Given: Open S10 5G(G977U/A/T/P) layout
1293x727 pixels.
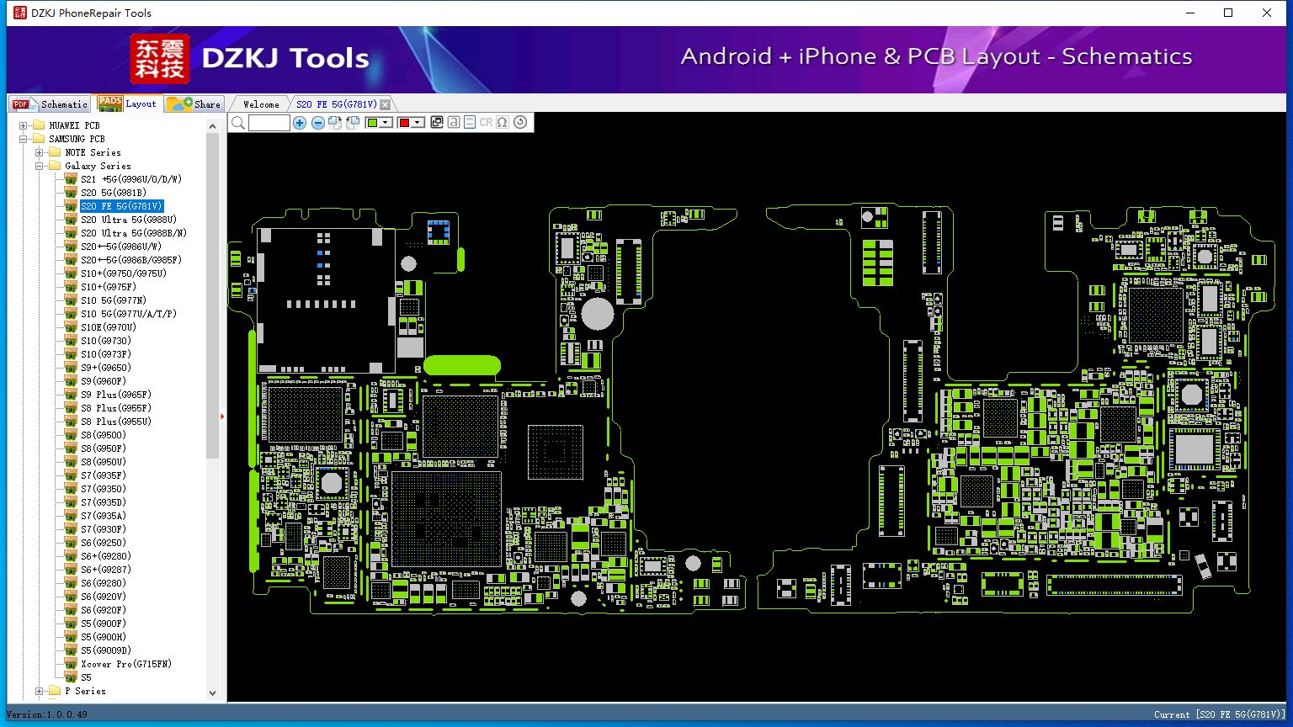Looking at the screenshot, I should [x=129, y=314].
